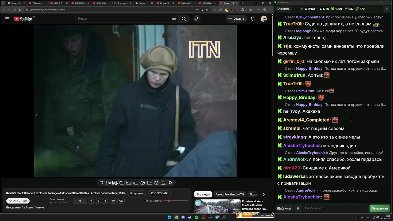Expand the related video chips with arrow
Image resolution: width=393 pixels, height=221 pixels.
(263, 194)
